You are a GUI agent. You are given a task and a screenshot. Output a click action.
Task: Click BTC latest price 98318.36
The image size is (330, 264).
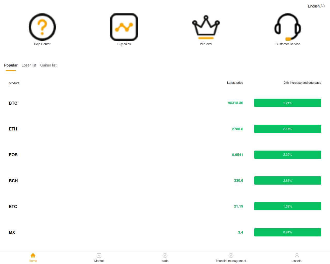click(x=236, y=103)
